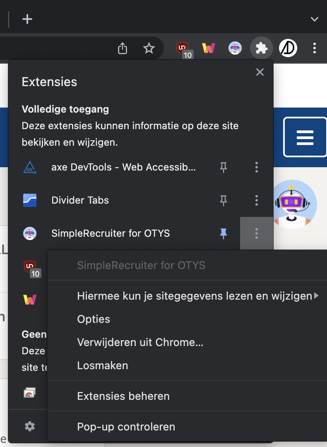Viewport: 327px width, 447px height.
Task: Open uBlock Origin toolbar extension
Action: click(x=183, y=49)
